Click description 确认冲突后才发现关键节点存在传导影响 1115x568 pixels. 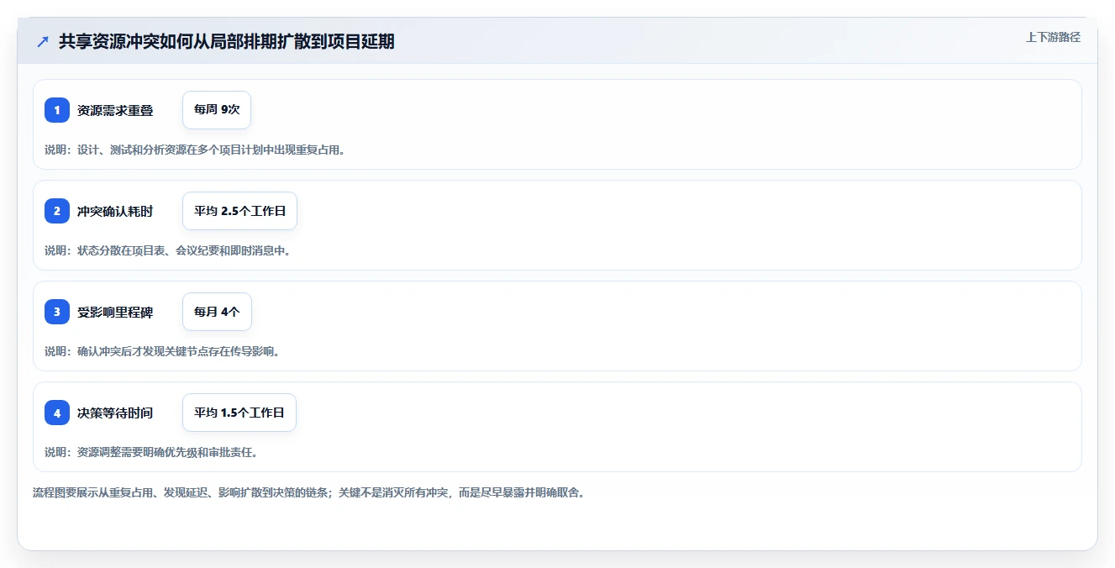178,351
